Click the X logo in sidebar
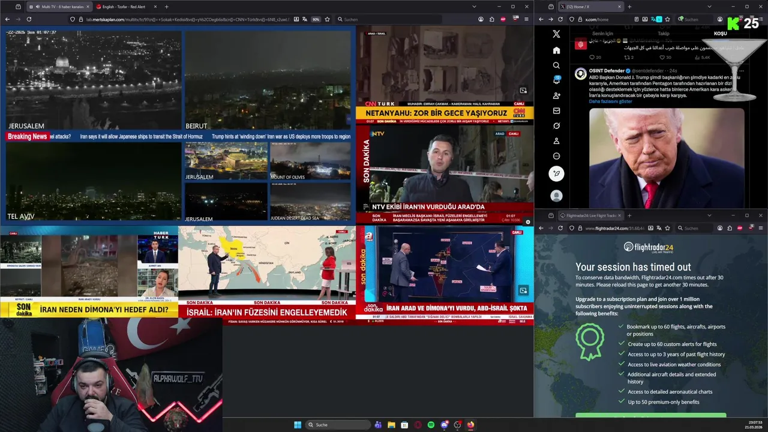Viewport: 768px width, 432px height. (556, 34)
